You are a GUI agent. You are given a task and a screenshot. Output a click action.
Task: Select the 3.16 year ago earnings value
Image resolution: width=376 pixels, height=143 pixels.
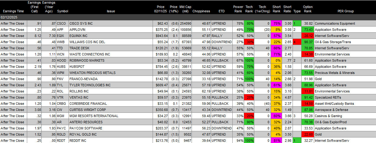click(x=52, y=110)
